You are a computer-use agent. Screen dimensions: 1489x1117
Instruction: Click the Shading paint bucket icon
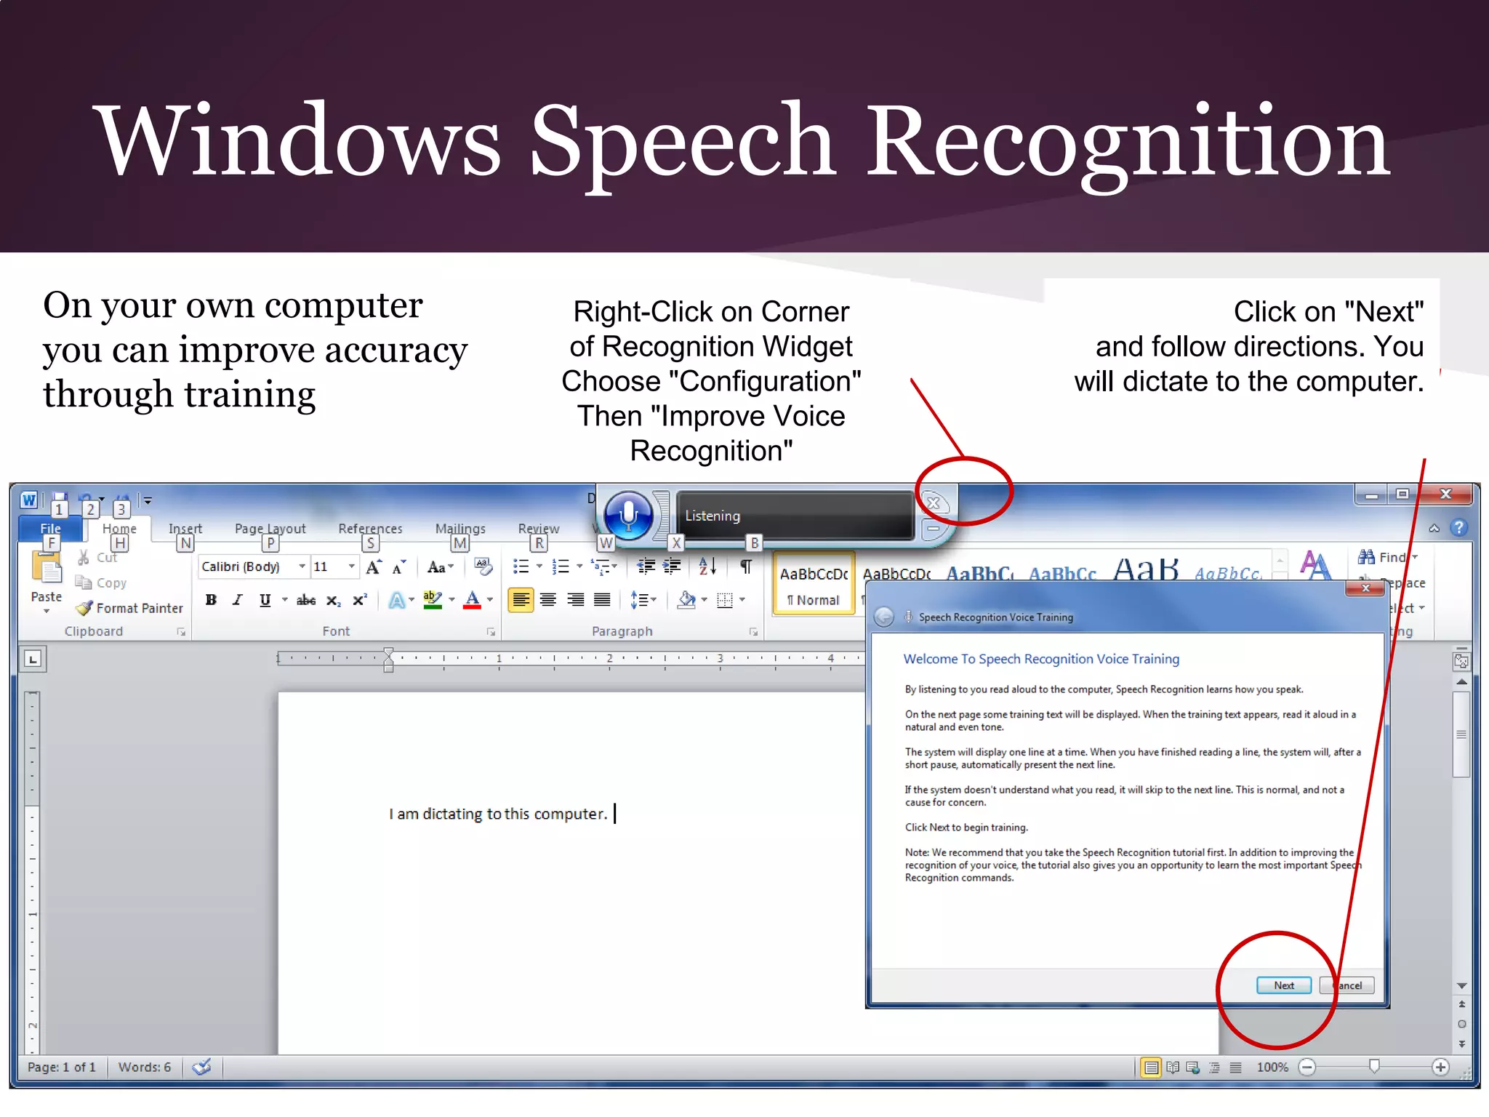point(686,600)
